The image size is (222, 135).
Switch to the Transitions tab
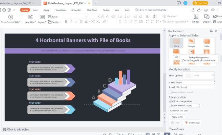pyautogui.click(x=60, y=10)
